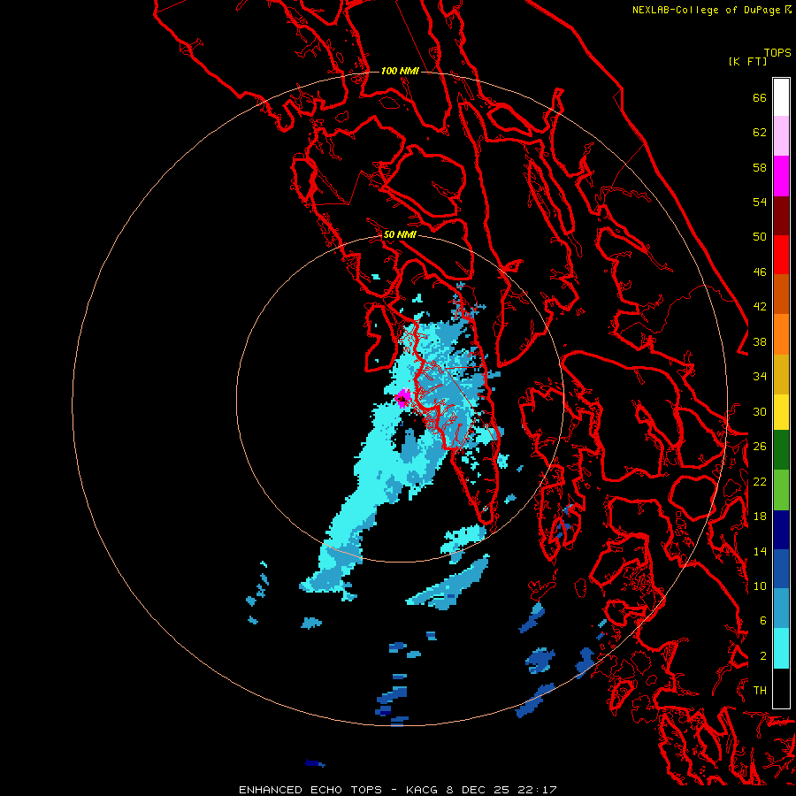
Task: Click the TH threshold legend label
Action: coord(760,691)
